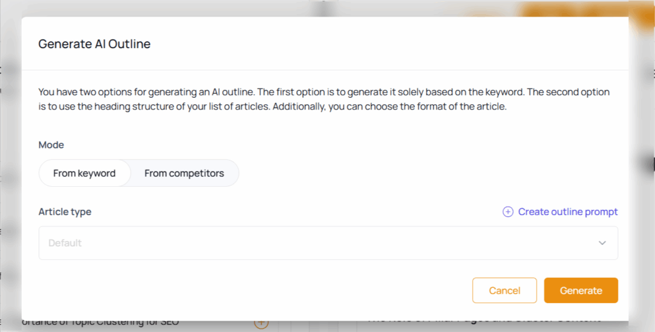
Task: Click the Topic Clustering for SEO heading below dialog
Action: click(100, 322)
